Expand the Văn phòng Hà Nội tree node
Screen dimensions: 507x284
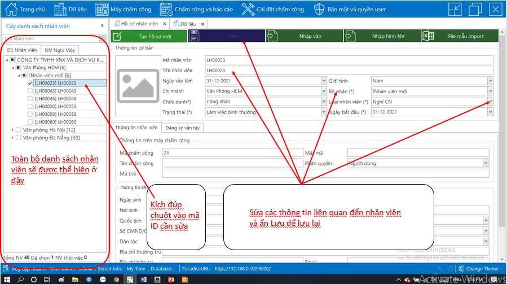12,130
